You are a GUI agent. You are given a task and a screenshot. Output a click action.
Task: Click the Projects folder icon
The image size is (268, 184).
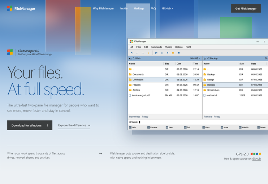(130, 85)
